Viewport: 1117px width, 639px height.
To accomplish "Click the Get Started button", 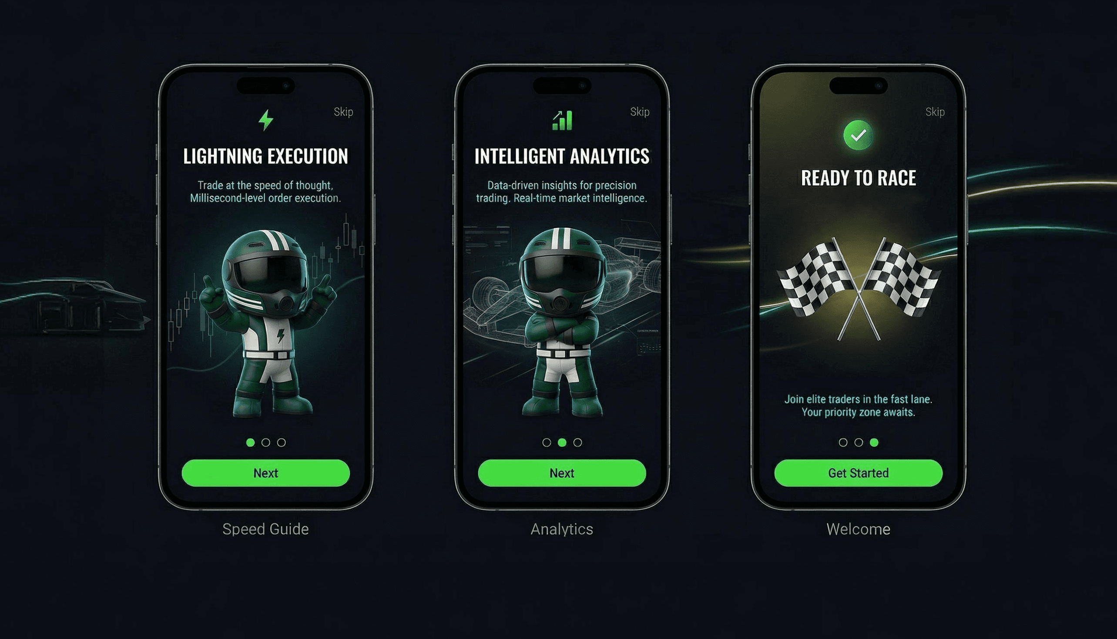I will point(858,473).
